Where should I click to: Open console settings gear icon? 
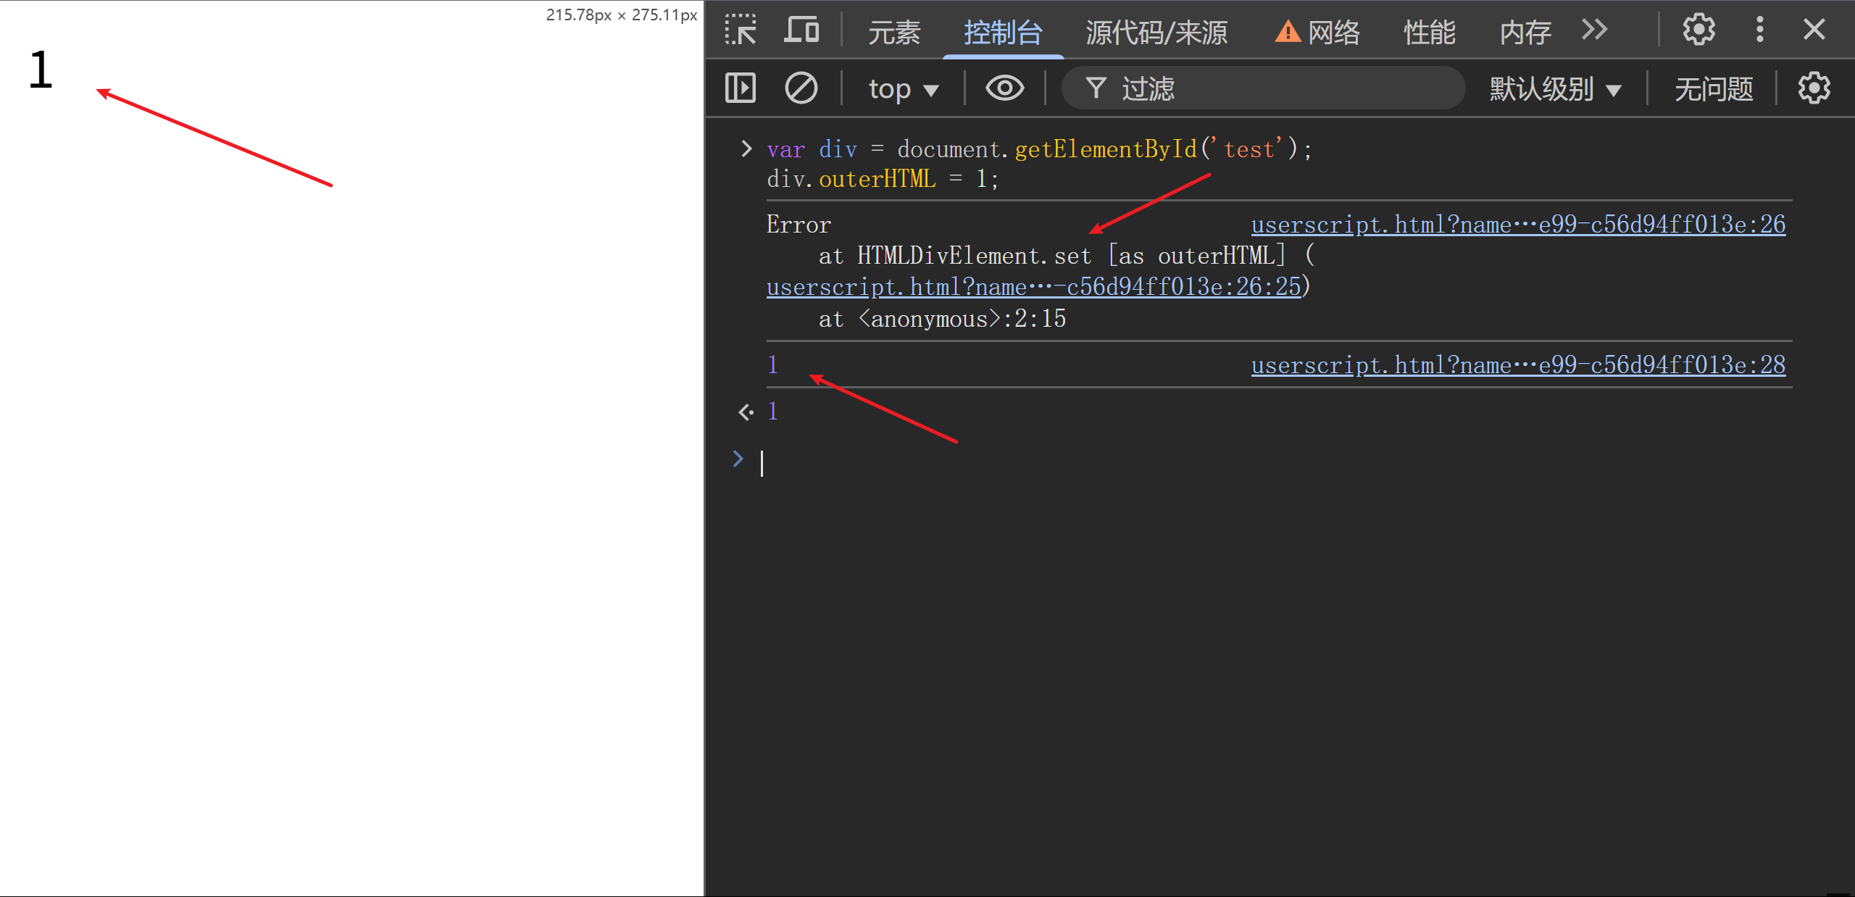[x=1814, y=88]
